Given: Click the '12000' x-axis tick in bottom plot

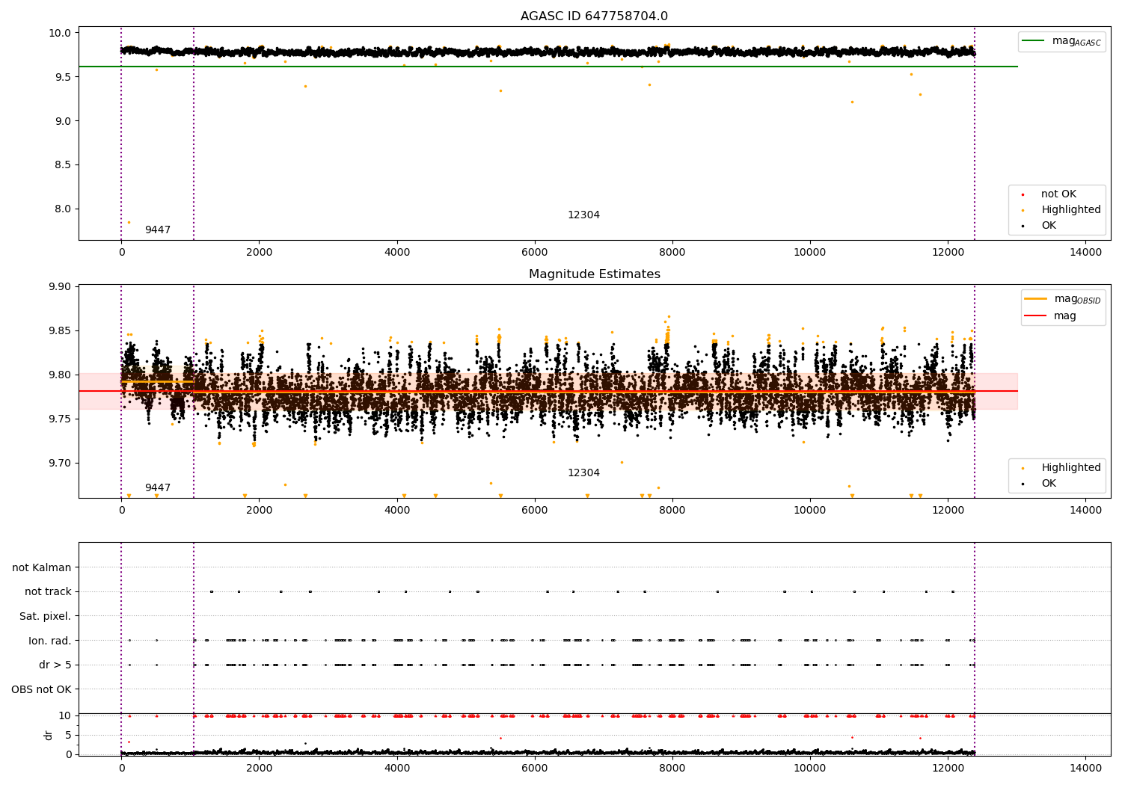Looking at the screenshot, I should [x=948, y=768].
